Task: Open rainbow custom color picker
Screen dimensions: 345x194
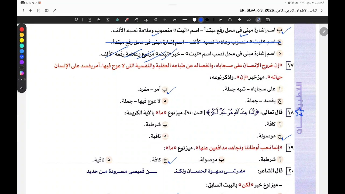Action: click(22, 73)
